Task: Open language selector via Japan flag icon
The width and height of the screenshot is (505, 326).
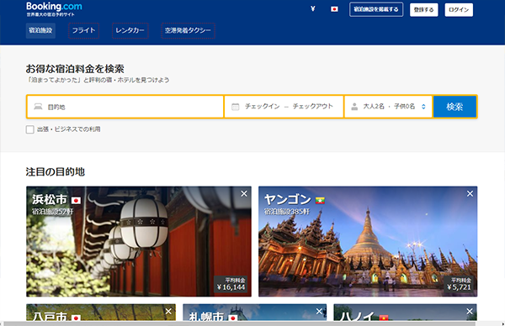Action: [334, 9]
